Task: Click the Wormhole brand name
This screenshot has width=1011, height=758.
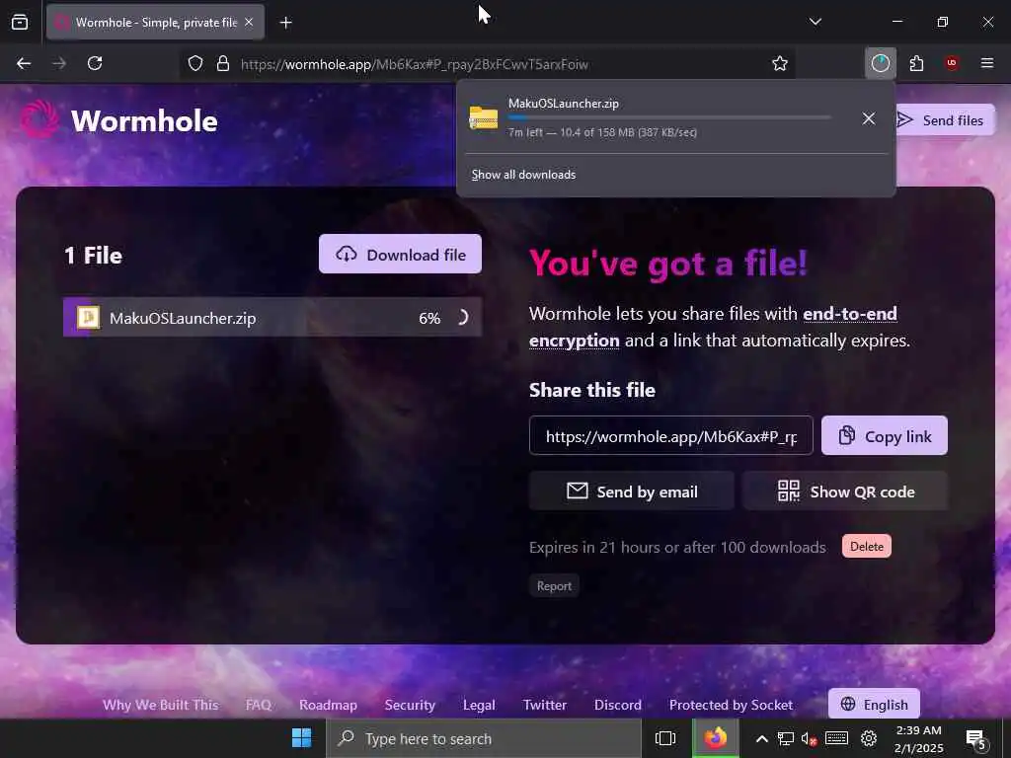Action: tap(144, 121)
